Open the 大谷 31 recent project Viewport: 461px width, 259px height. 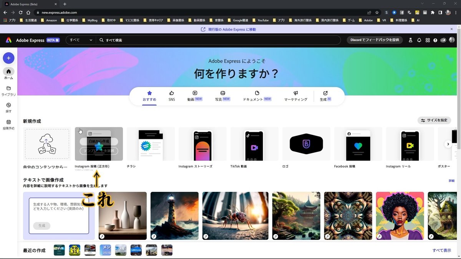tap(75, 250)
